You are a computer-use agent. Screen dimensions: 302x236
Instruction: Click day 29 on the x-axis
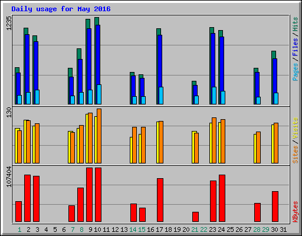(x=265, y=230)
